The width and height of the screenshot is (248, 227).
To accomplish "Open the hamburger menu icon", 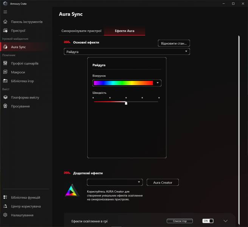I will pos(5,12).
